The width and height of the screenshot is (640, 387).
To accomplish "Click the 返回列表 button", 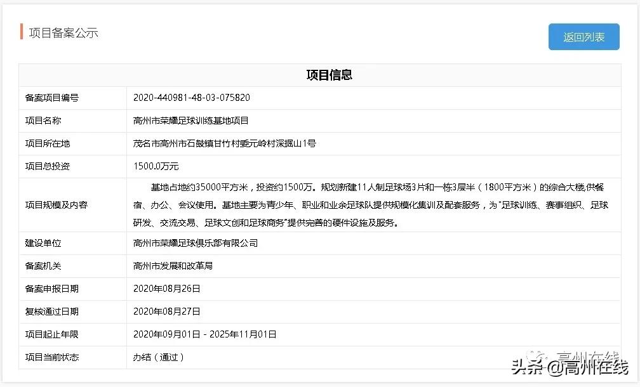I will (583, 37).
